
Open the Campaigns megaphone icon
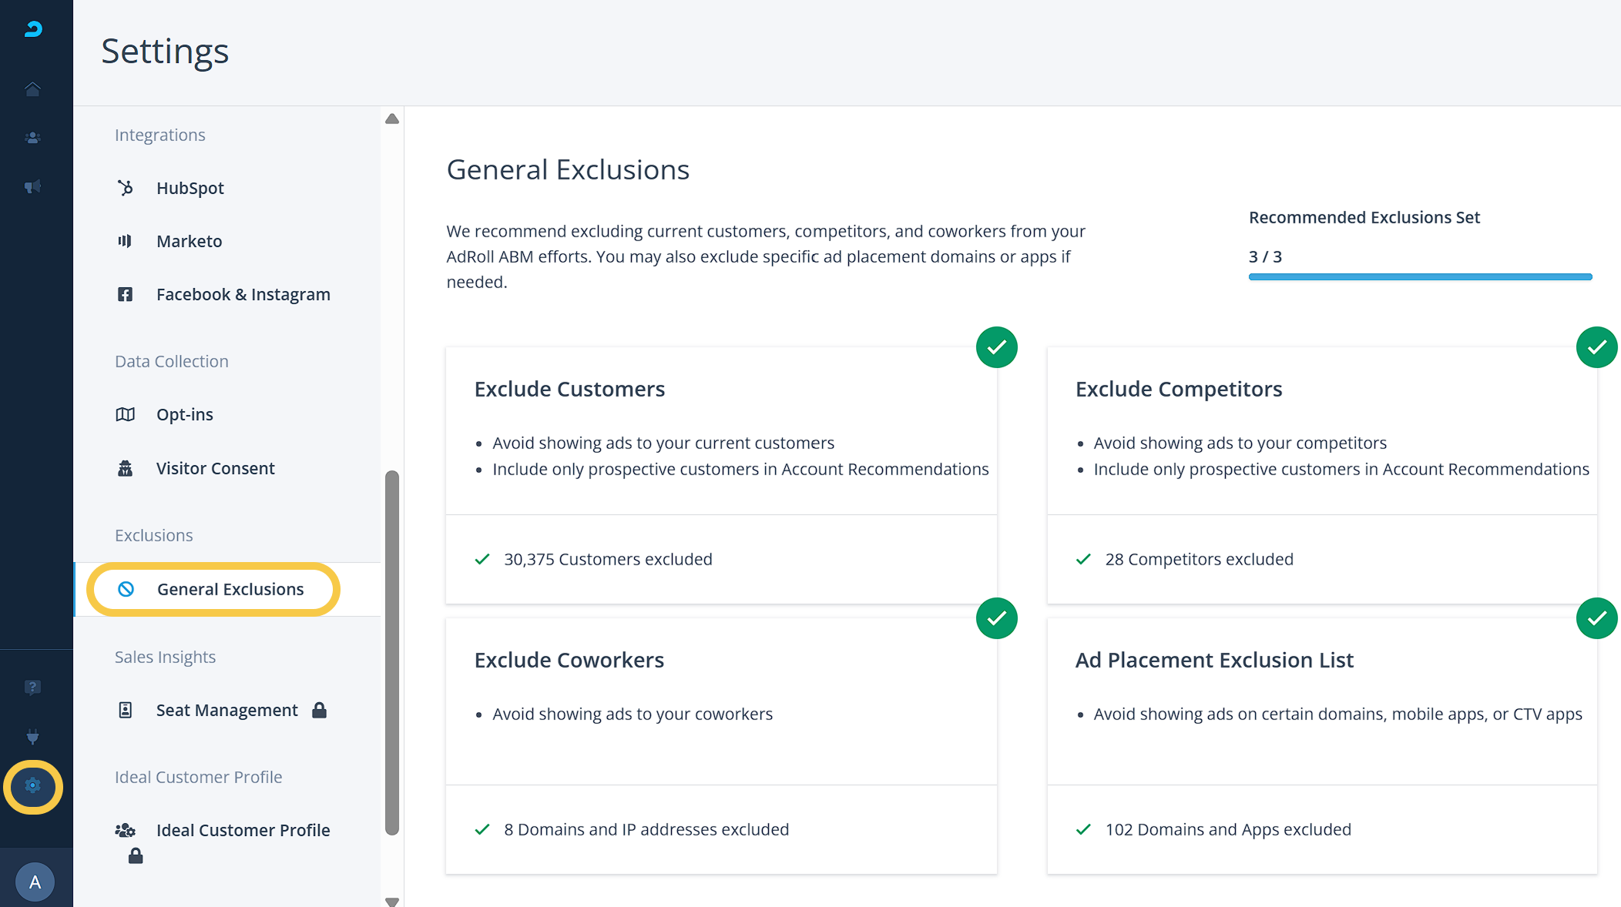point(32,186)
